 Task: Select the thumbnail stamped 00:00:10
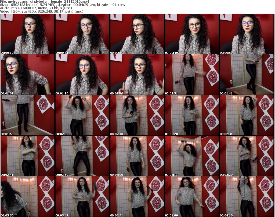[28, 34]
